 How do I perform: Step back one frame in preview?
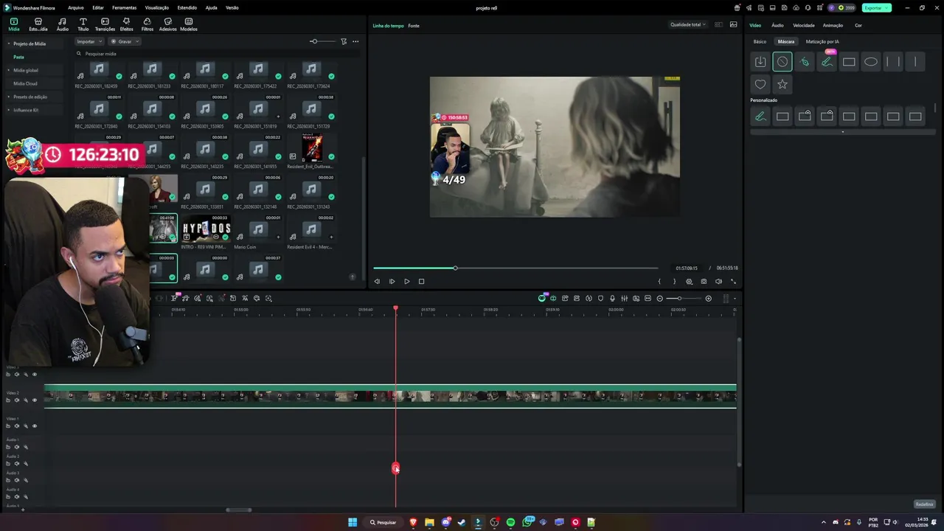[377, 282]
